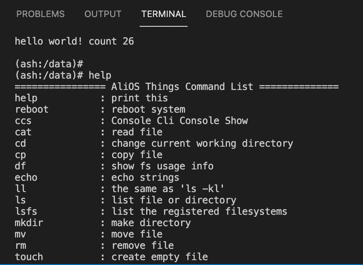Click the 'move file' description
Viewport: 363px width, 265px height.
coord(137,234)
